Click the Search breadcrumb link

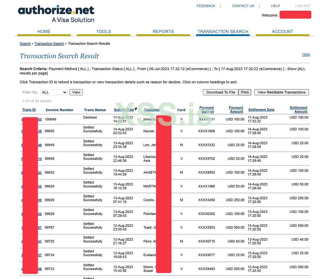pos(25,44)
